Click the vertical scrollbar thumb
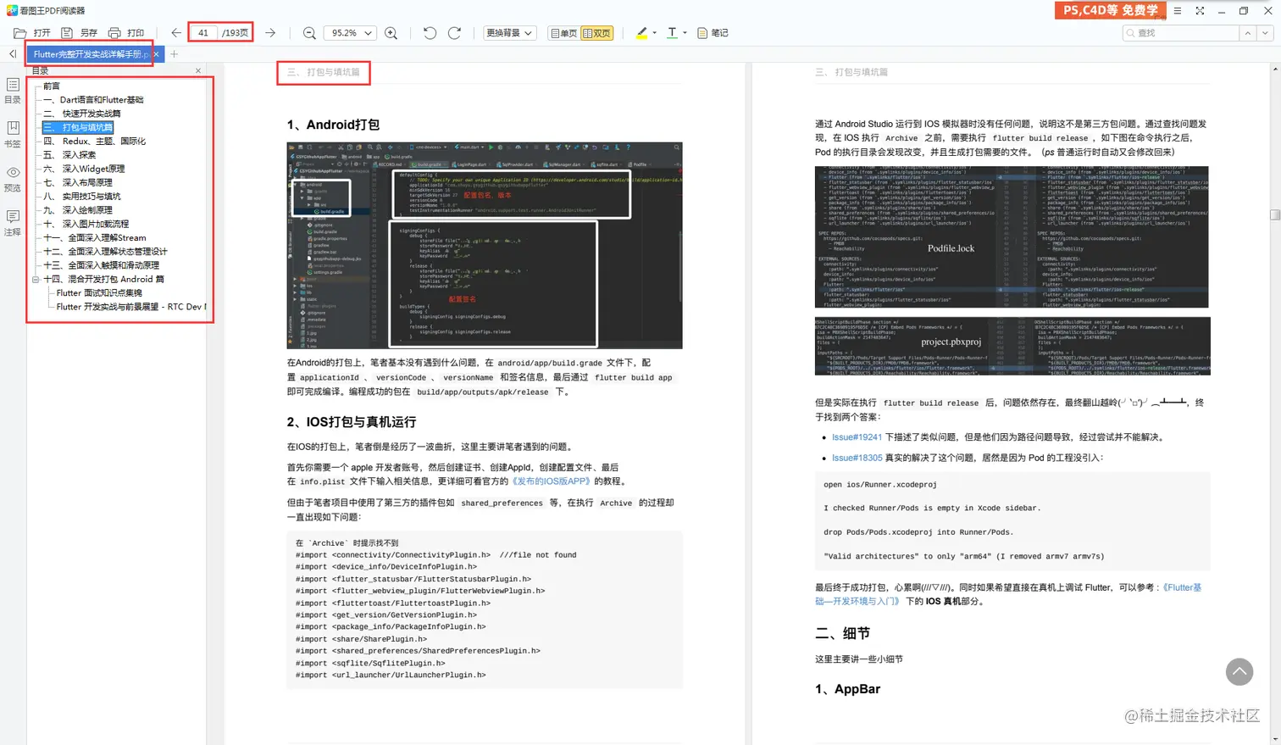Image resolution: width=1281 pixels, height=745 pixels. 1275,214
